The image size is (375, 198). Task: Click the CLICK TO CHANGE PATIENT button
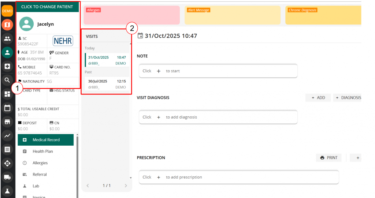click(x=47, y=7)
